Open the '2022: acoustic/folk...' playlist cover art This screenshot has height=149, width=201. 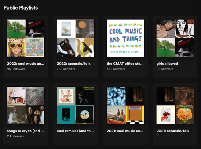coord(75,38)
